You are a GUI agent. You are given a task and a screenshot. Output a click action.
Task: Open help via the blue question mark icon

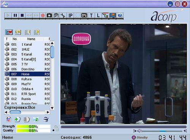pos(120,16)
